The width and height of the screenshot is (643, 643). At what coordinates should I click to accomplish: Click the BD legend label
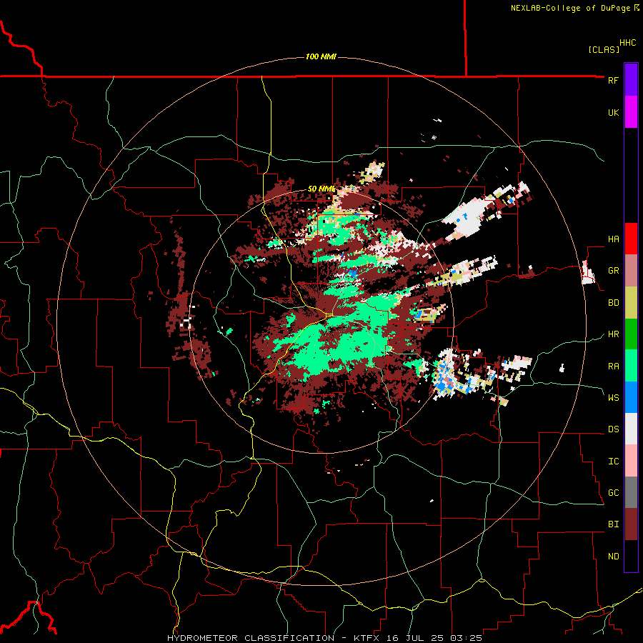pos(613,303)
